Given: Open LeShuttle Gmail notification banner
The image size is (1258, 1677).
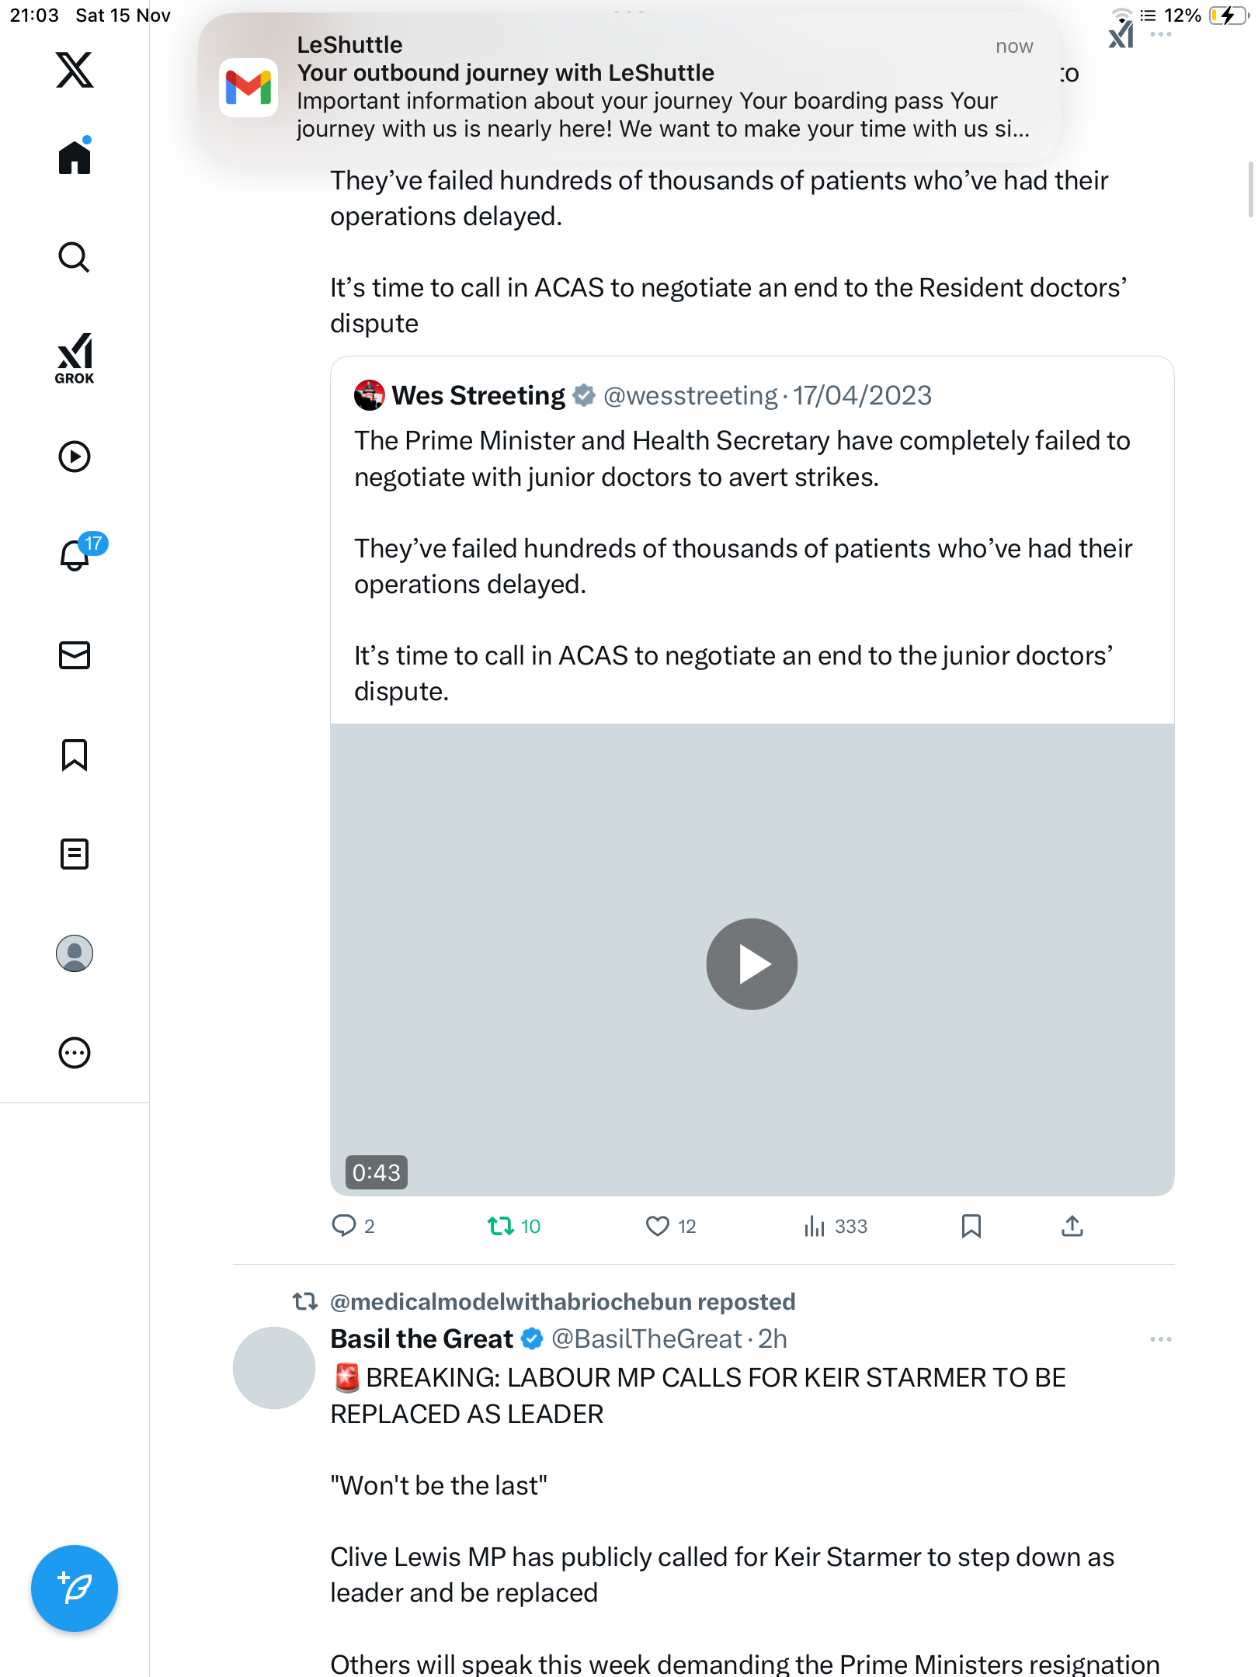Looking at the screenshot, I should click(x=629, y=87).
